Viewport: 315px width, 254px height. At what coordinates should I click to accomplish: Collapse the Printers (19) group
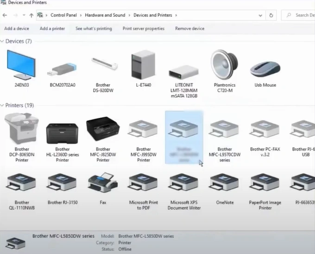(x=3, y=106)
